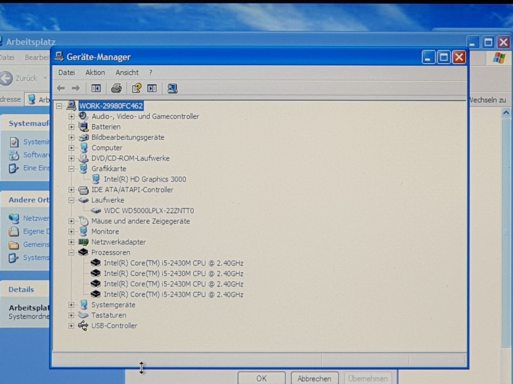The width and height of the screenshot is (513, 384).
Task: Select the Netzwerkadapter category icon
Action: (83, 242)
